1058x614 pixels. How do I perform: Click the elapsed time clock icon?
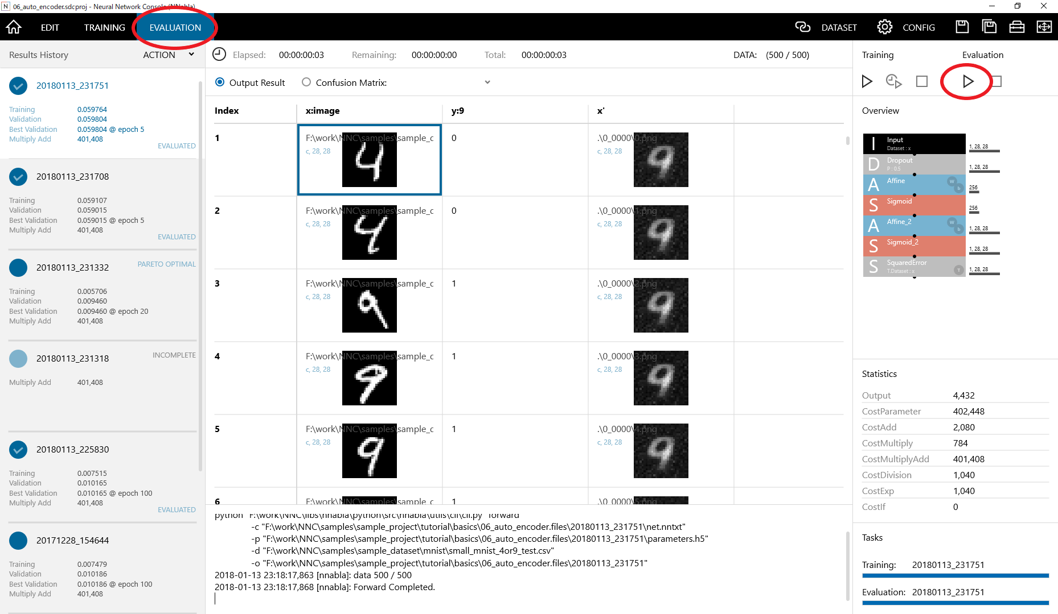coord(219,55)
